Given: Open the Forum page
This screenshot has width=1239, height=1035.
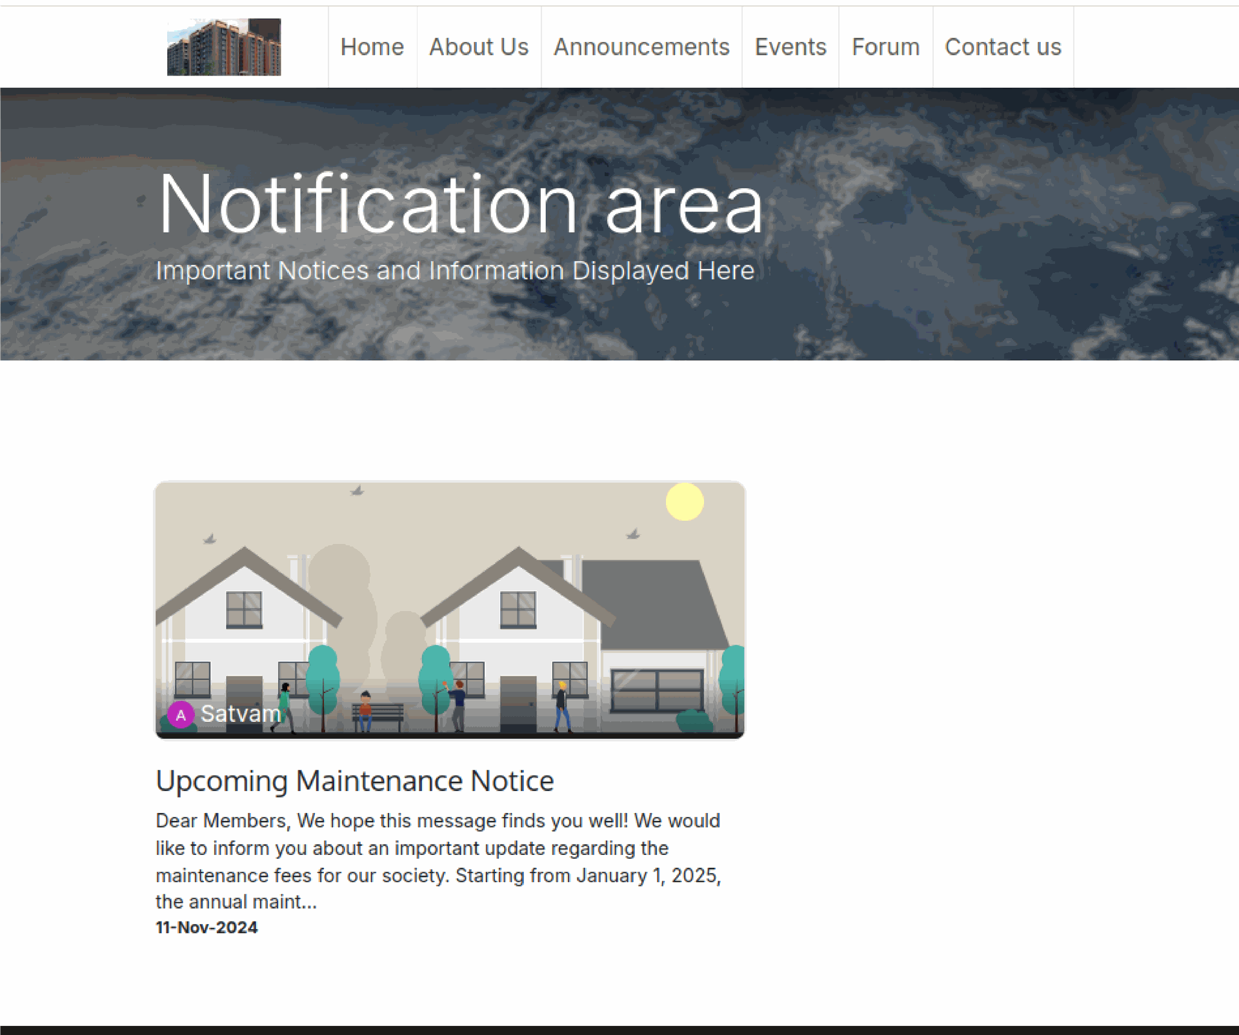Looking at the screenshot, I should (885, 47).
